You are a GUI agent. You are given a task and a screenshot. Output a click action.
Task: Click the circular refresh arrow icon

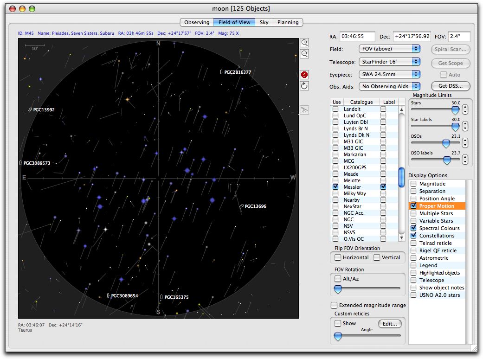coord(305,86)
